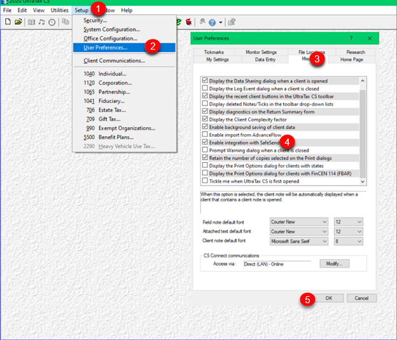Viewport: 397px width, 340px height.
Task: Choose Client Communications from Setup menu
Action: 124,61
